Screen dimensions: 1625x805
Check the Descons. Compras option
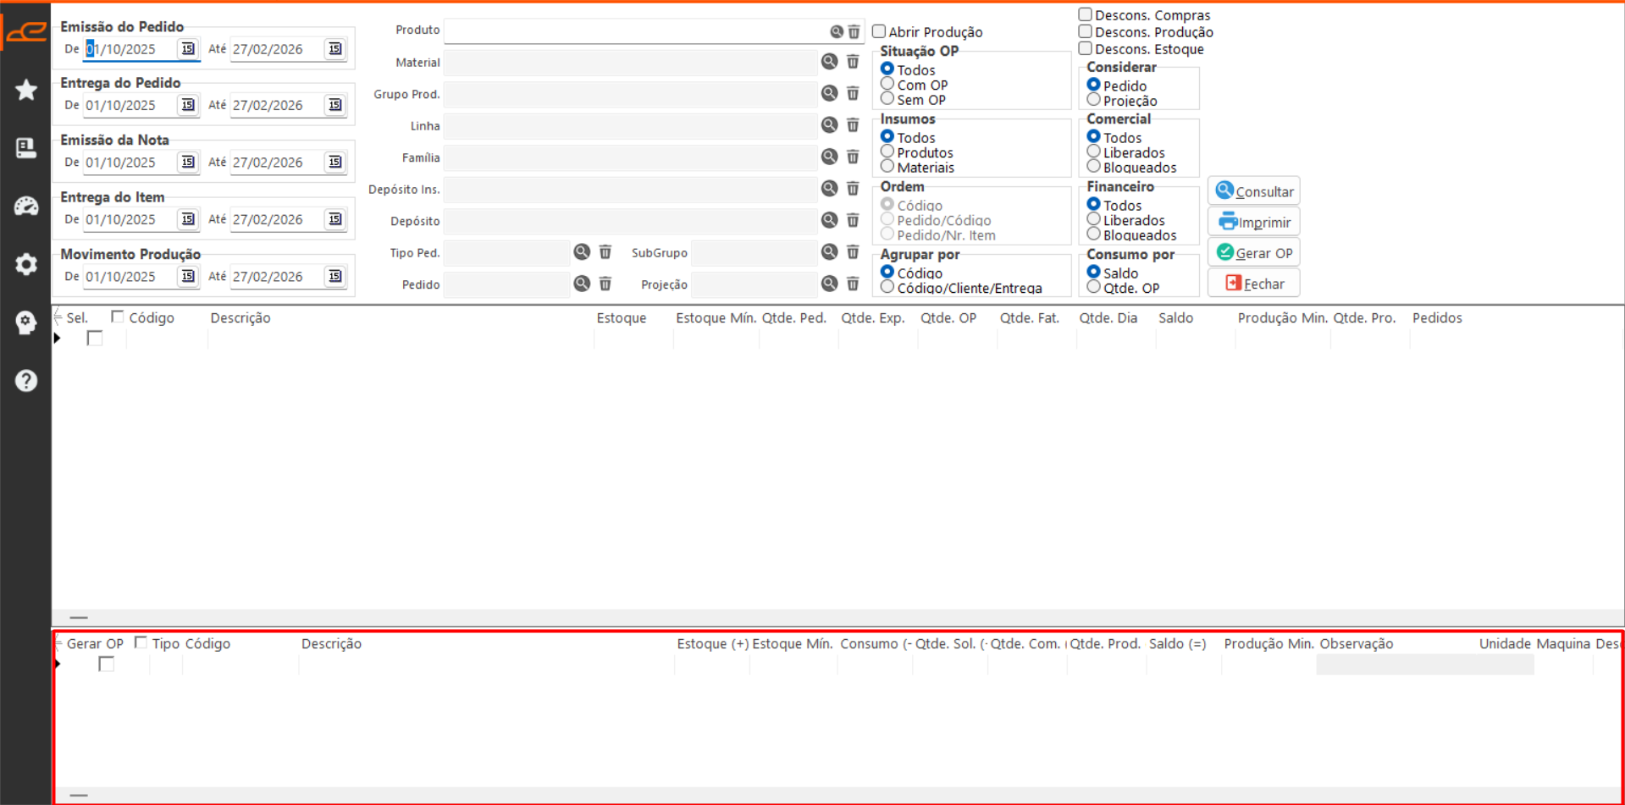(x=1085, y=14)
